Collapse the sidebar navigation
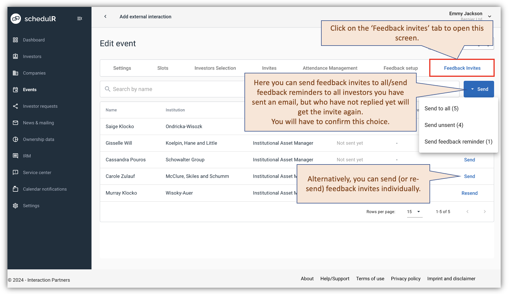This screenshot has height=294, width=509. click(79, 18)
